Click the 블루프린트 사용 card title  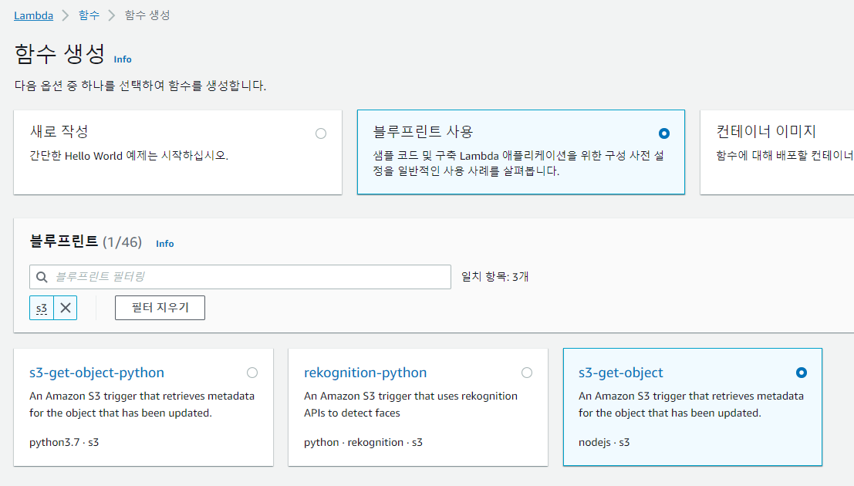pos(424,131)
